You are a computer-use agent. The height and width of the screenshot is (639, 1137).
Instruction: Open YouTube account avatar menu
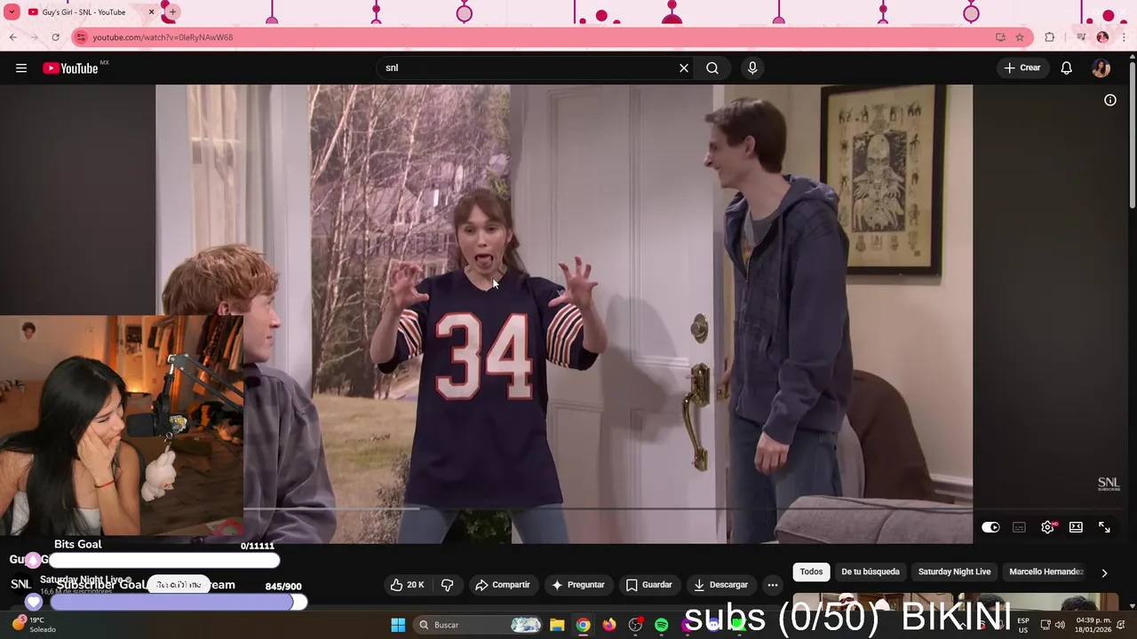click(x=1101, y=68)
